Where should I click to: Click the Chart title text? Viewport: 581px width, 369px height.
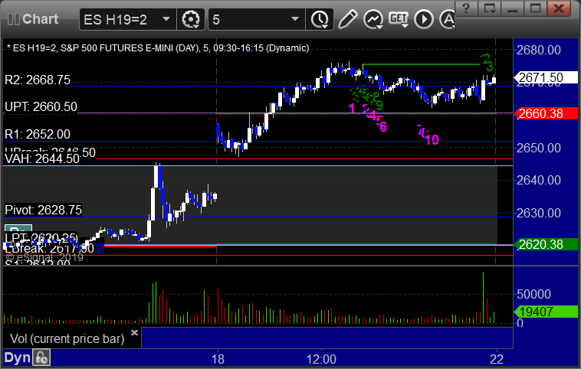coord(41,19)
